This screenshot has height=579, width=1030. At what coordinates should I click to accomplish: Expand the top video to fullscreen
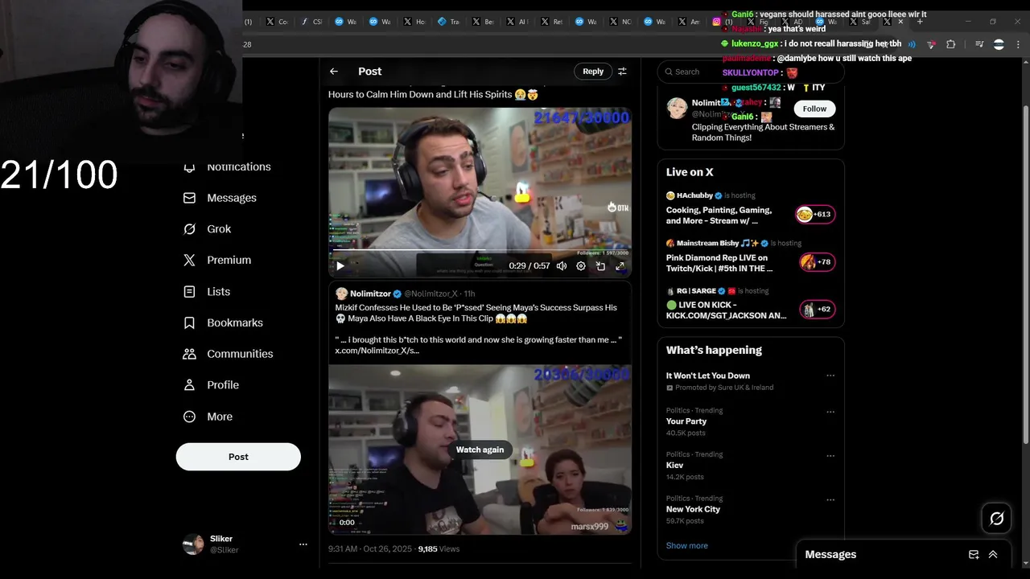(x=620, y=266)
